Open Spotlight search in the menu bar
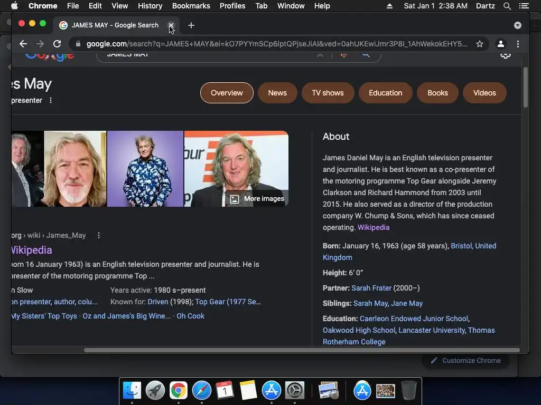The height and width of the screenshot is (405, 541). click(x=507, y=6)
